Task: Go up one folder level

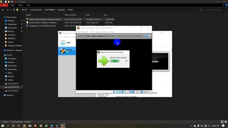Action: click(x=14, y=10)
